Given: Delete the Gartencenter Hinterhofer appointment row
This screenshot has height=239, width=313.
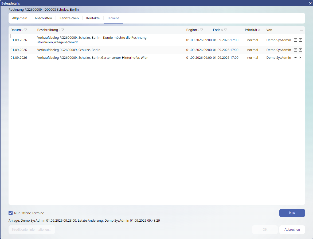Looking at the screenshot, I should pyautogui.click(x=300, y=58).
